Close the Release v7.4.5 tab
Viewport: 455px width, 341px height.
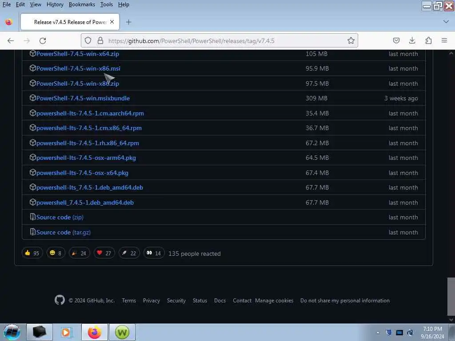(112, 22)
